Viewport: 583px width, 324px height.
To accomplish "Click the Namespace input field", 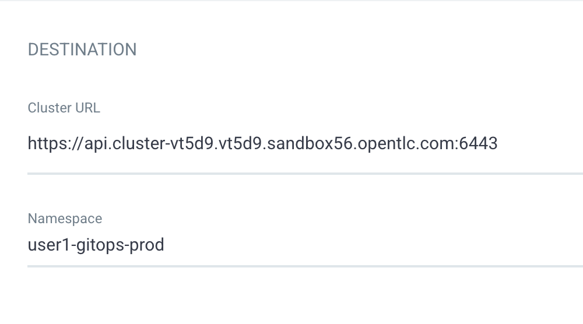I will 305,245.
